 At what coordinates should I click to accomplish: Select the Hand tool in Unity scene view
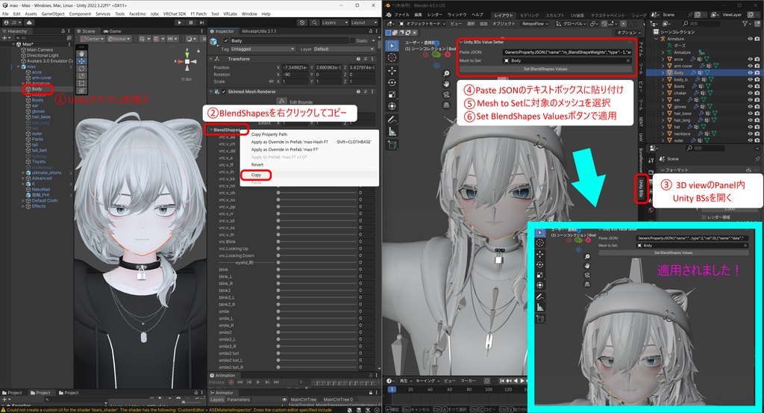(x=82, y=54)
